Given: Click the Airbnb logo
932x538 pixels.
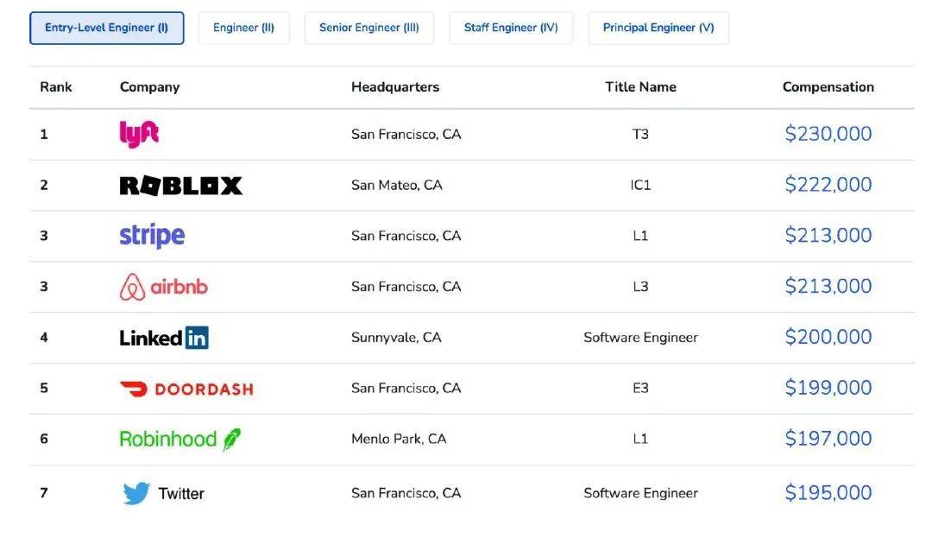Looking at the screenshot, I should [x=163, y=287].
